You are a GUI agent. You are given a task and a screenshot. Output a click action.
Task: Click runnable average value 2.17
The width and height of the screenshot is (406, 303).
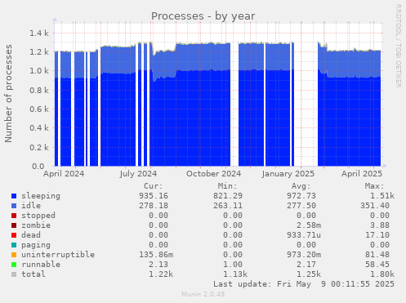coord(306,265)
